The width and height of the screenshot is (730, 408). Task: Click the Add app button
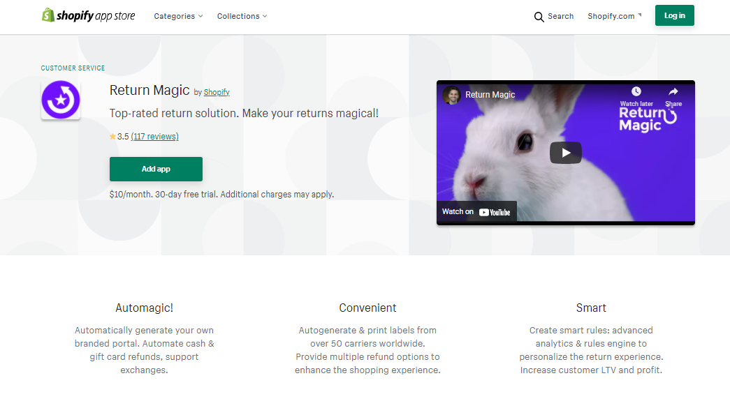156,169
